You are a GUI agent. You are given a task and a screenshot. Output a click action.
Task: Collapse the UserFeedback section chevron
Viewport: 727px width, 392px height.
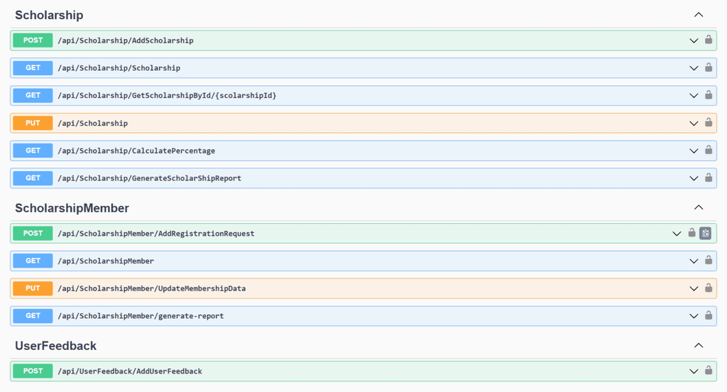(x=699, y=346)
